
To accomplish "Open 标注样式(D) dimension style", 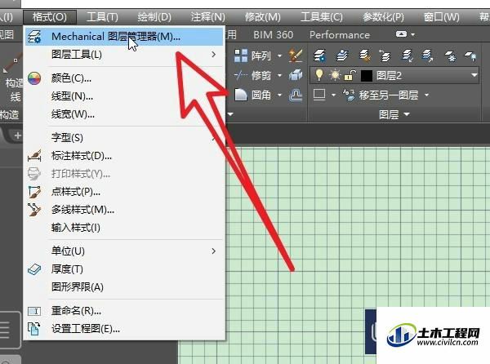I will [x=124, y=155].
